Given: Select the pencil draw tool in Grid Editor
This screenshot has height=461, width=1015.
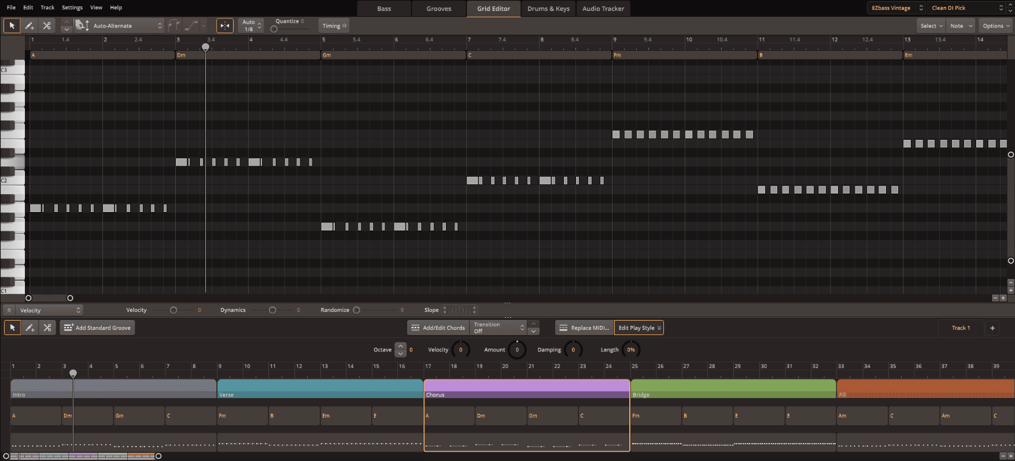Looking at the screenshot, I should (x=29, y=25).
